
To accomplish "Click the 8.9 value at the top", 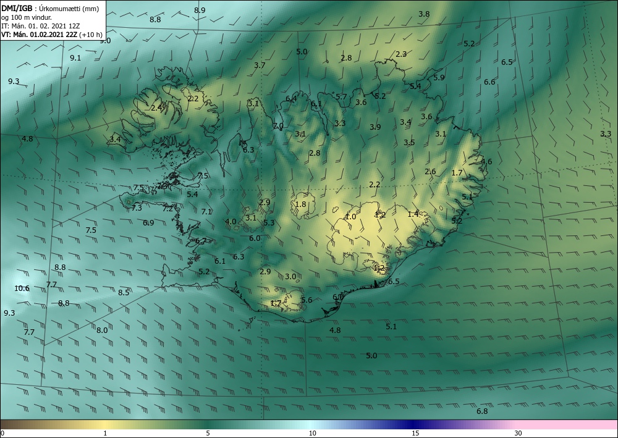I will pos(200,11).
